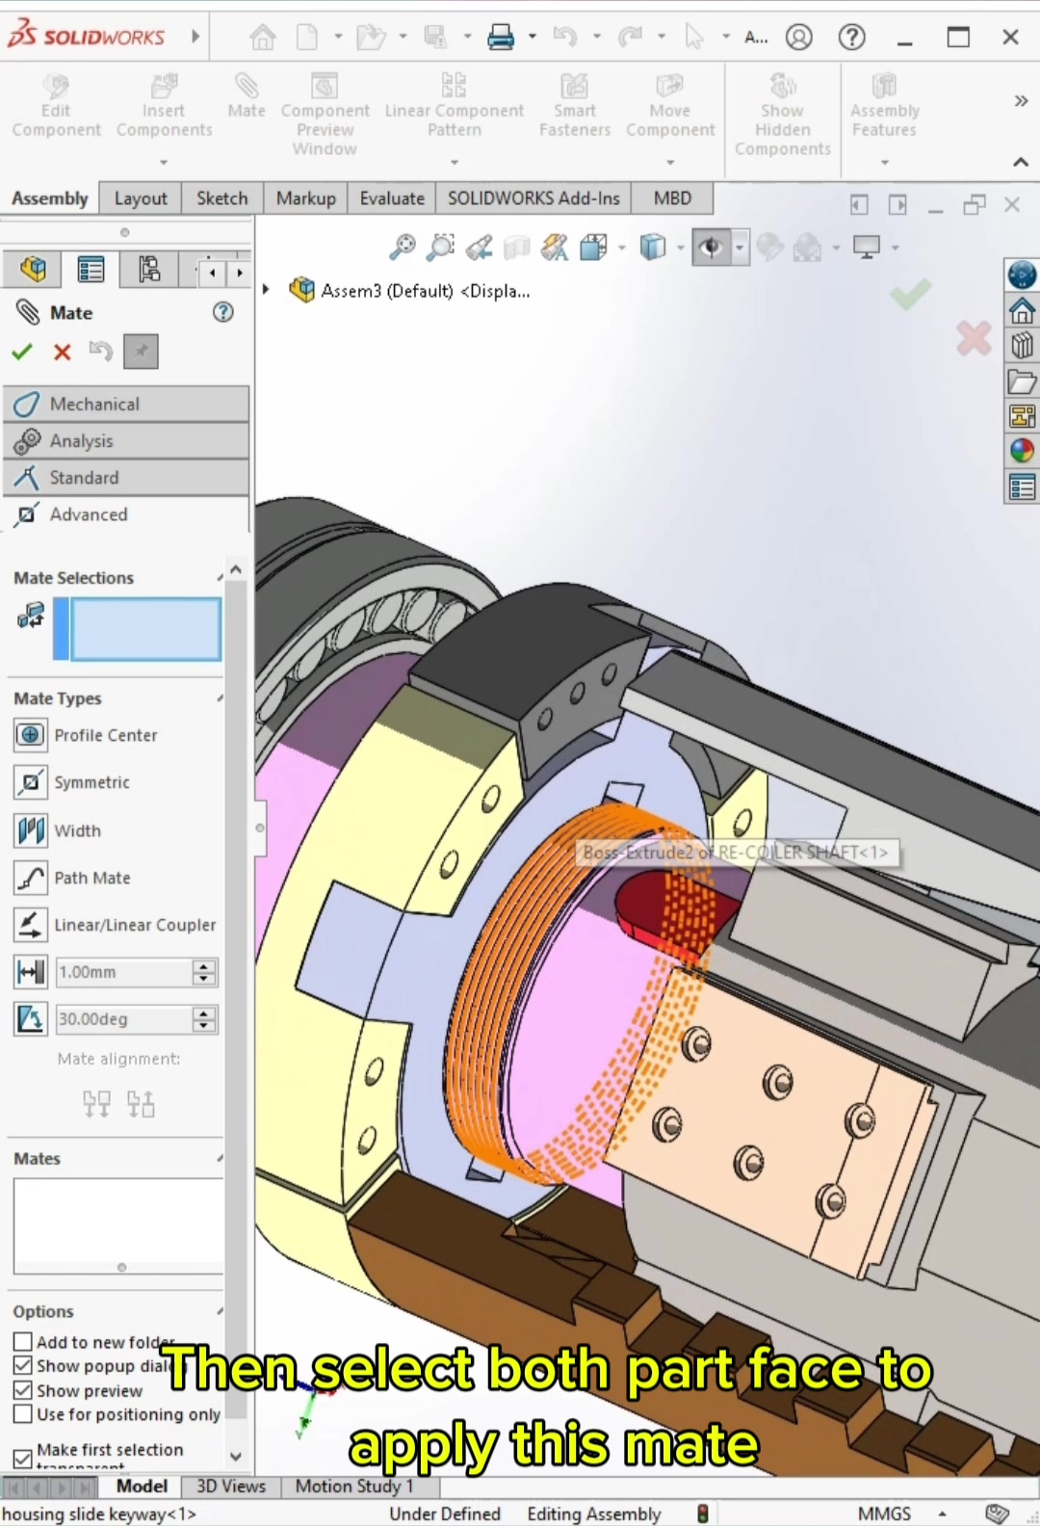Open the ConfigurationManager tab icon
This screenshot has width=1040, height=1526.
149,270
